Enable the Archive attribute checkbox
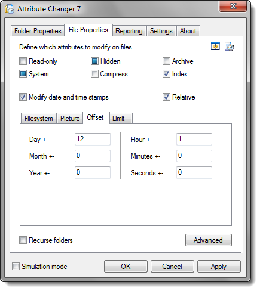 pyautogui.click(x=166, y=61)
